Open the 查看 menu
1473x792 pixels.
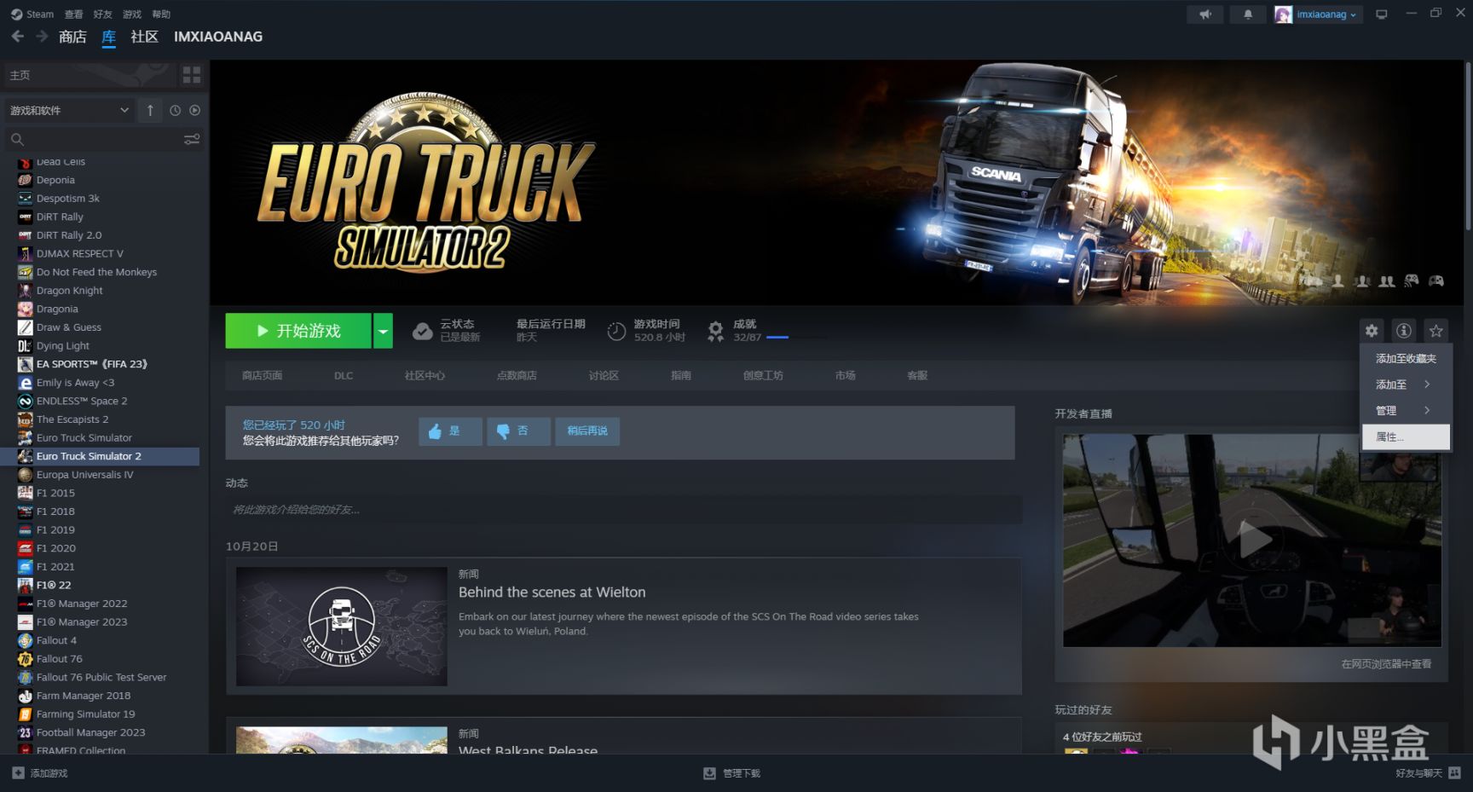[74, 14]
